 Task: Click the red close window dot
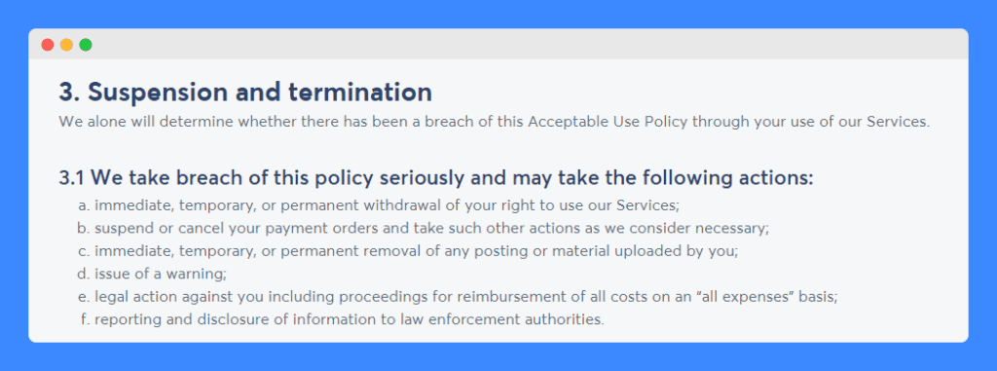click(47, 45)
